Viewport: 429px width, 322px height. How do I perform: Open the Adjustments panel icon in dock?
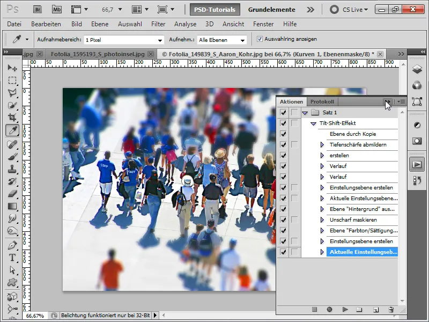click(417, 125)
